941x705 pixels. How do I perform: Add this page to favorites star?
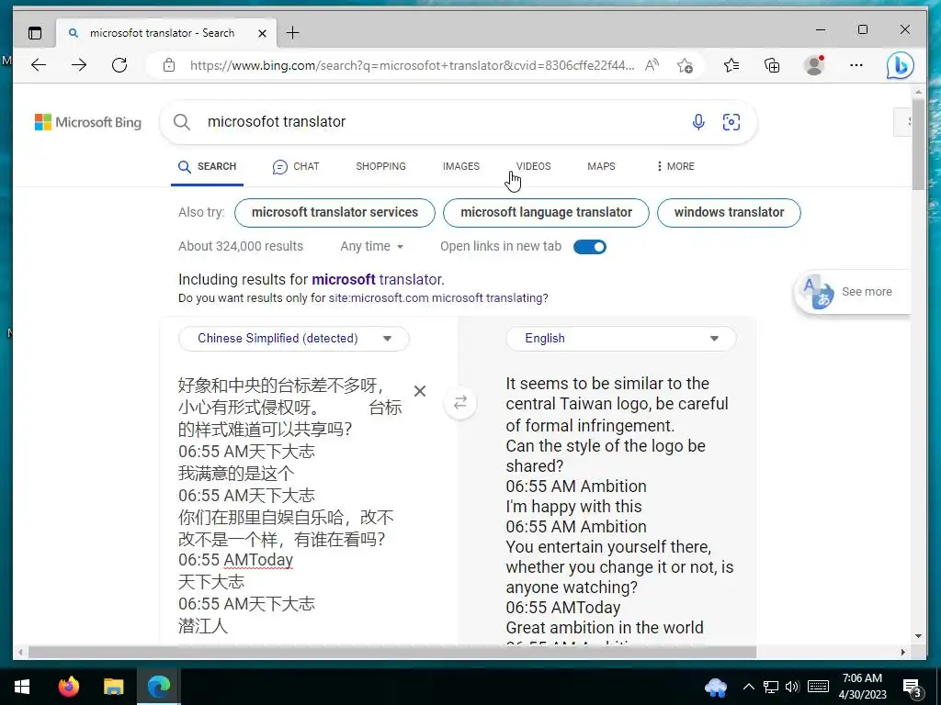685,65
